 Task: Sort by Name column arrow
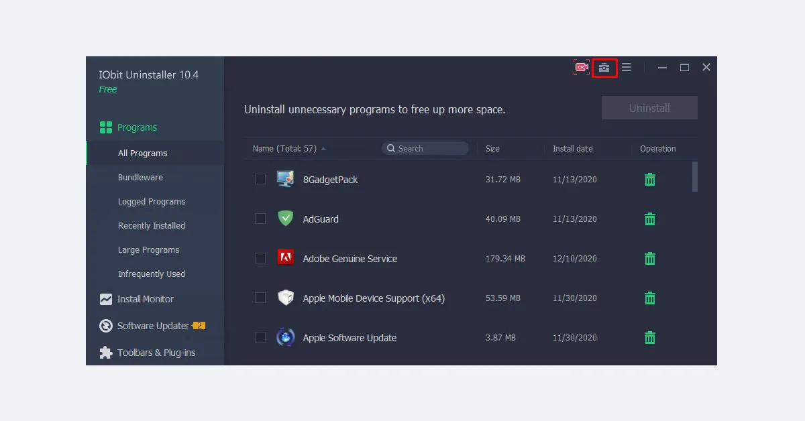tap(324, 149)
